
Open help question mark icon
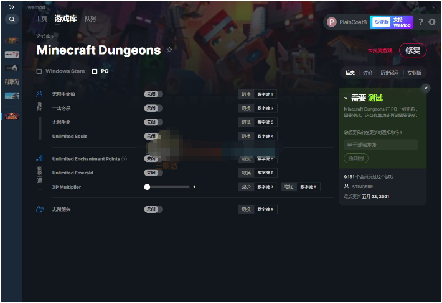click(421, 22)
